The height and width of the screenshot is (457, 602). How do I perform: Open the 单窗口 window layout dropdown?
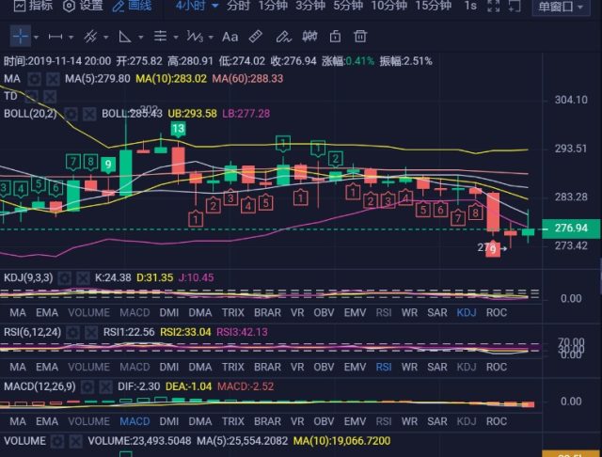coord(561,7)
